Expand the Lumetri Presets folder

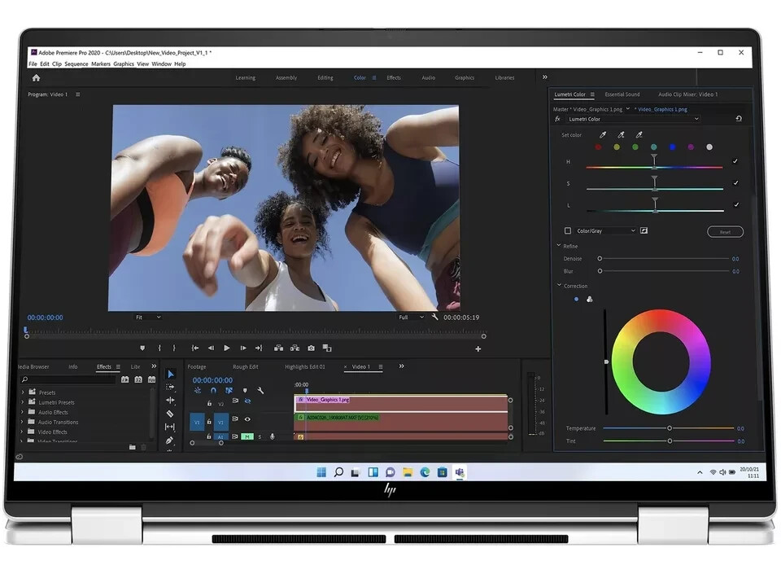point(23,402)
